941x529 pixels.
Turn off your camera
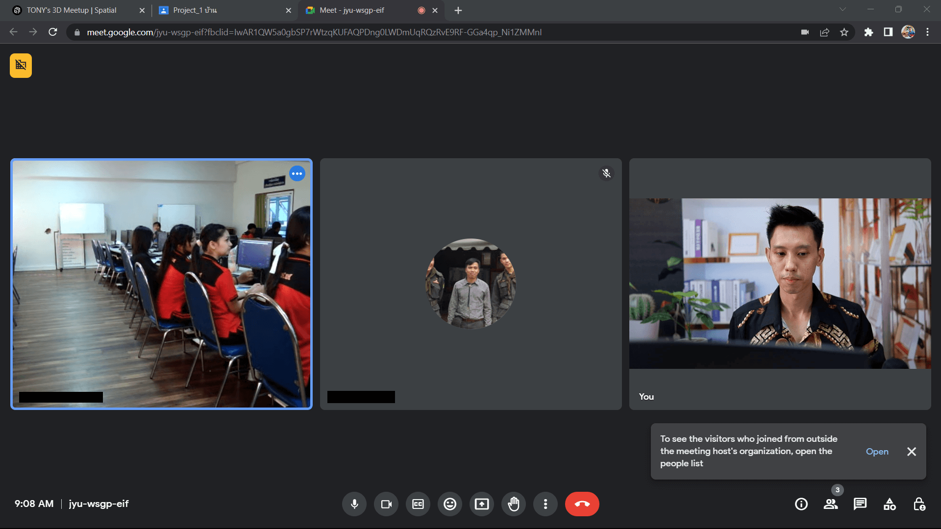(386, 504)
